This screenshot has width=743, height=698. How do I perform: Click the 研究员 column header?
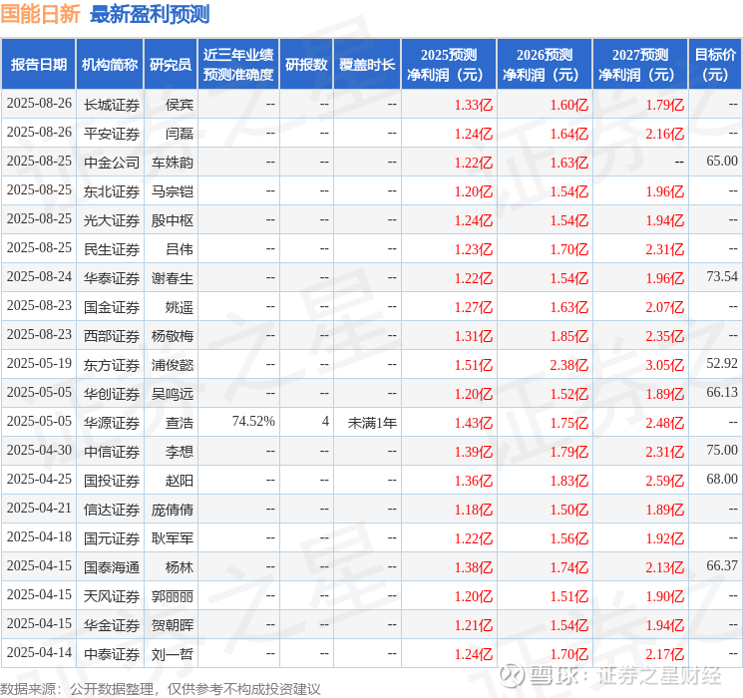(171, 65)
